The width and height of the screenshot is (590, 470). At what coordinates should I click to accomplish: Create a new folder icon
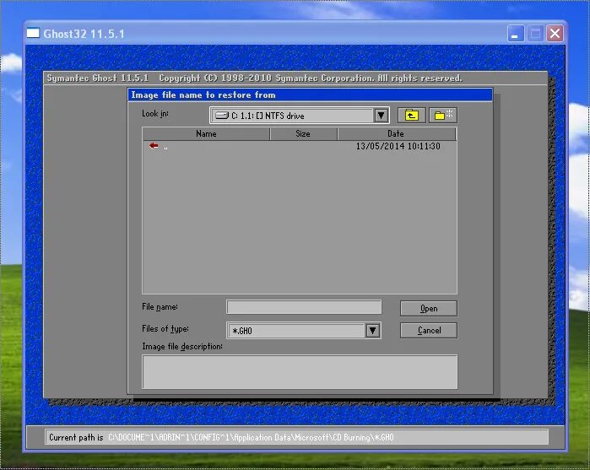443,115
